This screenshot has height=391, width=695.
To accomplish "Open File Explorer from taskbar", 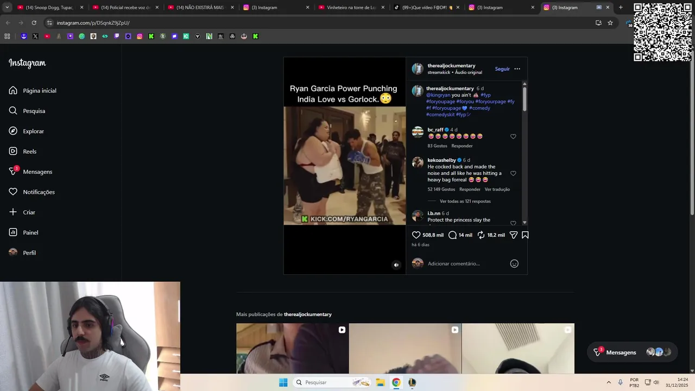I will [380, 382].
